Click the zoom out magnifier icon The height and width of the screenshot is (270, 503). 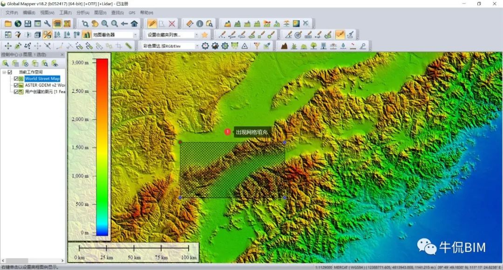(x=115, y=23)
